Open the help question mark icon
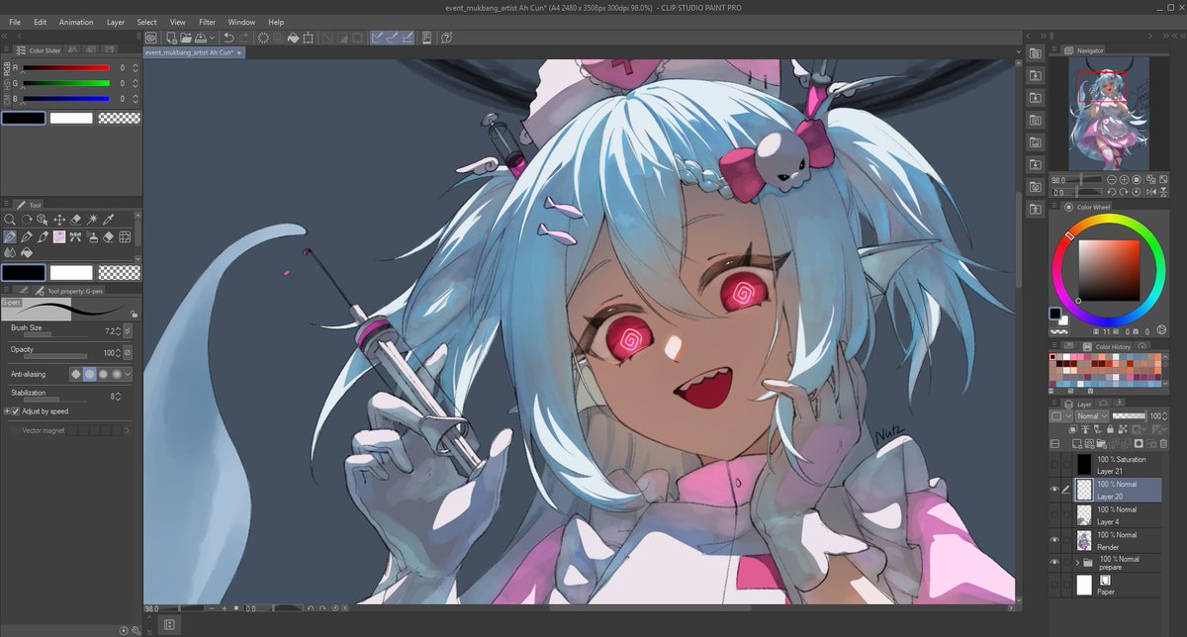The image size is (1187, 637). [x=447, y=38]
